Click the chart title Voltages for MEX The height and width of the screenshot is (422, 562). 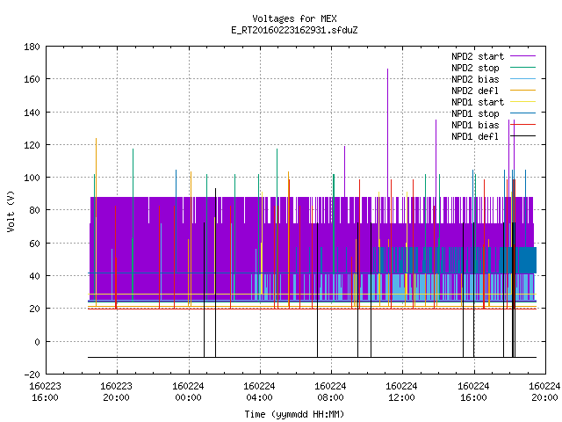pyautogui.click(x=294, y=18)
